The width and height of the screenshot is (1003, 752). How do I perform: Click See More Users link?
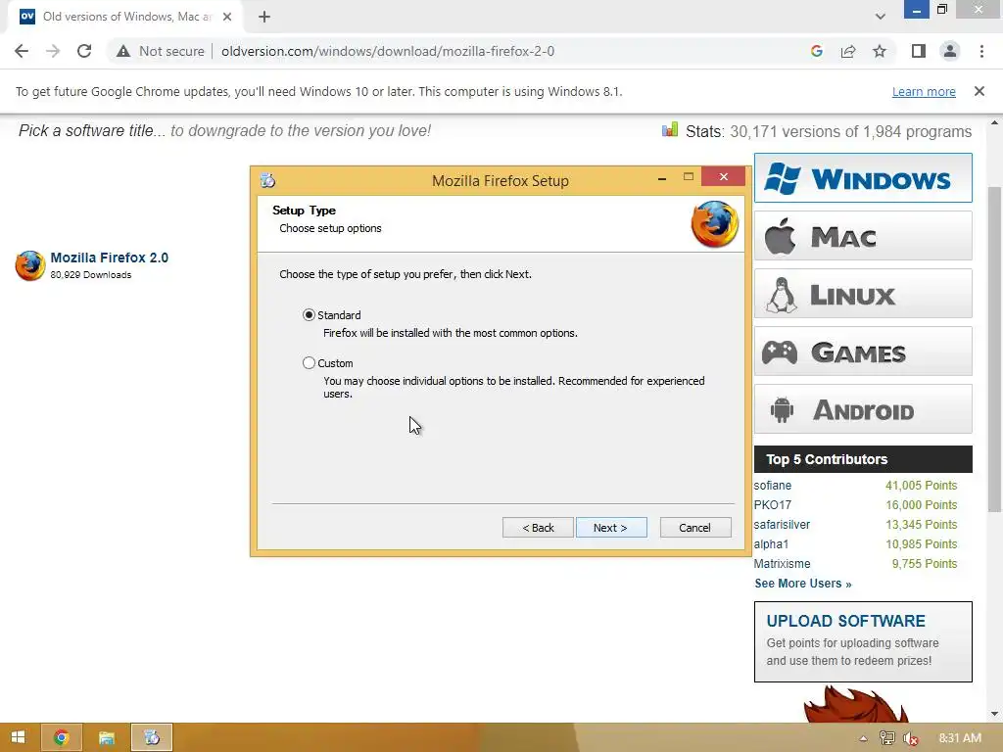(x=803, y=584)
